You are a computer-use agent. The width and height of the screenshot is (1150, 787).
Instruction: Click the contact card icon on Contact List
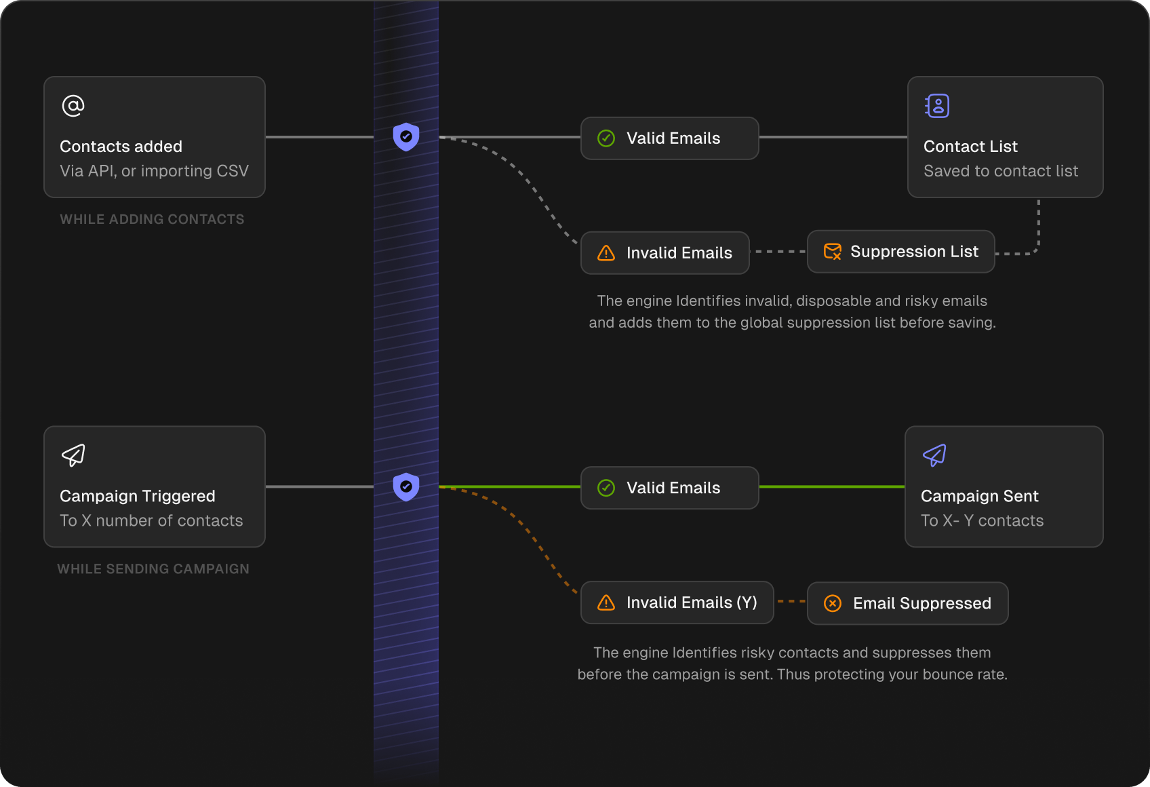936,105
